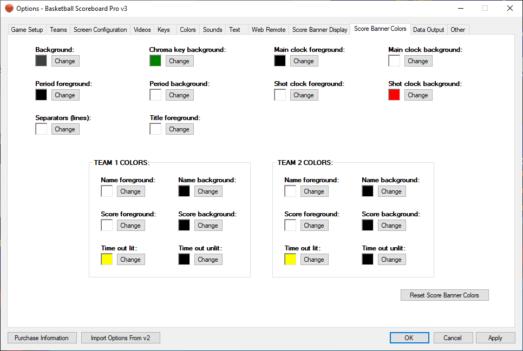The width and height of the screenshot is (523, 351).
Task: Change the Main clock foreground color
Action: click(304, 61)
